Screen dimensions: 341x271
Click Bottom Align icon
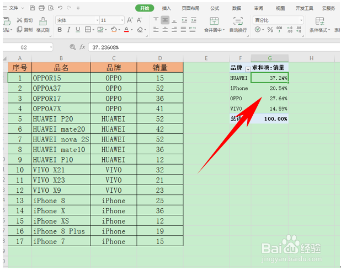click(x=174, y=20)
